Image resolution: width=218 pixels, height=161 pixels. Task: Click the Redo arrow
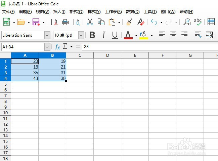pos(169,22)
